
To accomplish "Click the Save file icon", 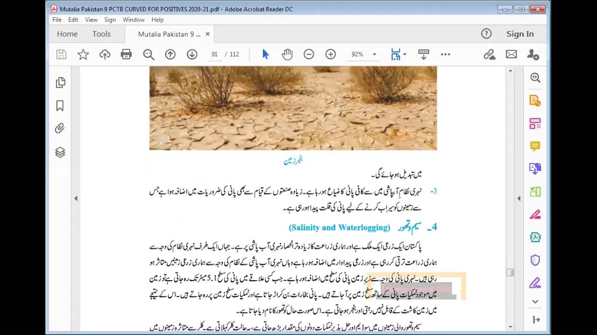I will tap(61, 54).
